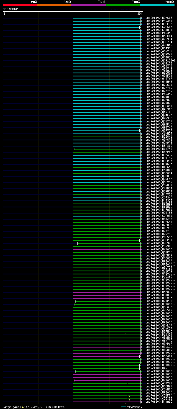The height and width of the screenshot is (409, 177).
Task: Click label UniRef100_Q8L7F4
Action: (159, 42)
